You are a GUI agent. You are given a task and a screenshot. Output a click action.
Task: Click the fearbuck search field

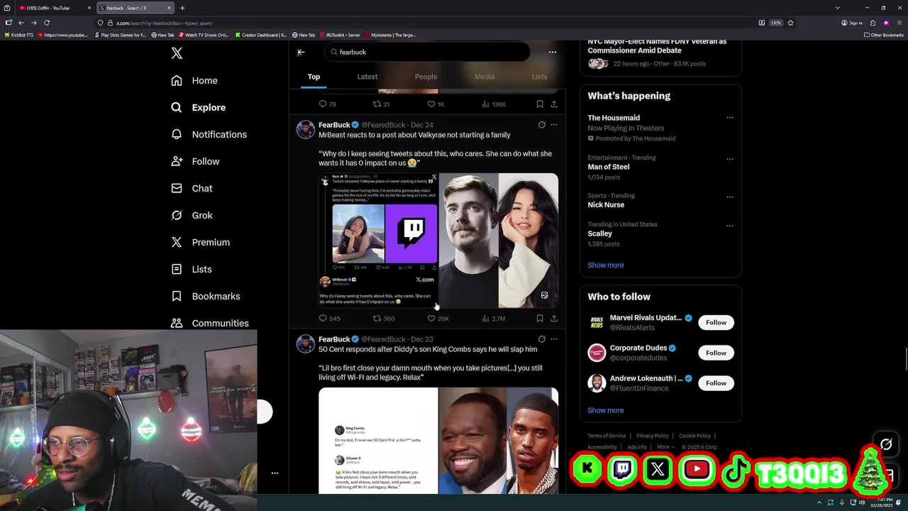pyautogui.click(x=428, y=52)
